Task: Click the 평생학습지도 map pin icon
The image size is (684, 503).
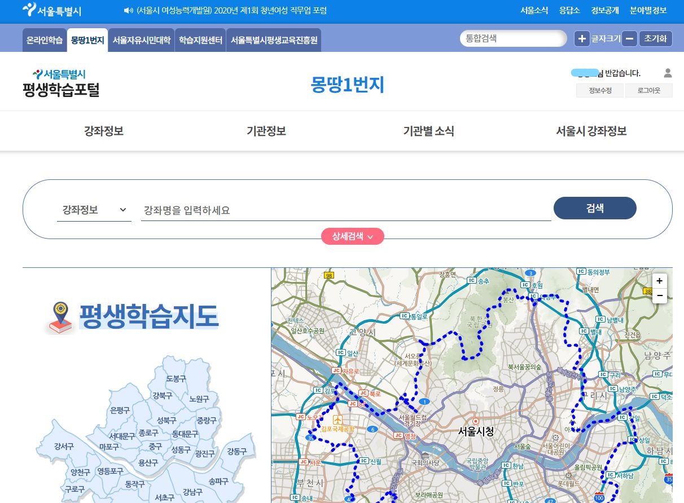Action: coord(60,317)
